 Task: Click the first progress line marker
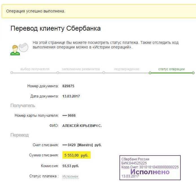[x=12, y=73]
